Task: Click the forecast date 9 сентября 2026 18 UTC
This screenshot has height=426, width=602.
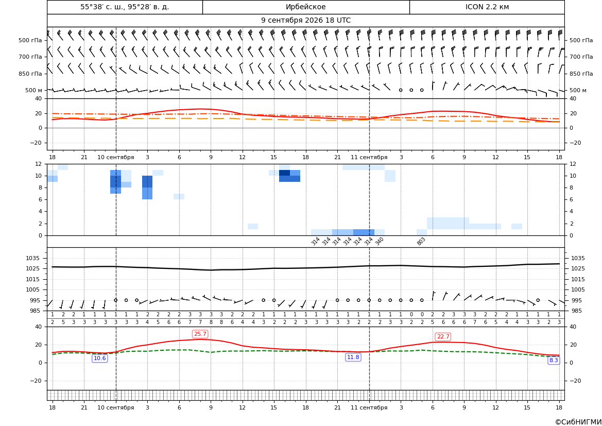Action: tap(305, 21)
